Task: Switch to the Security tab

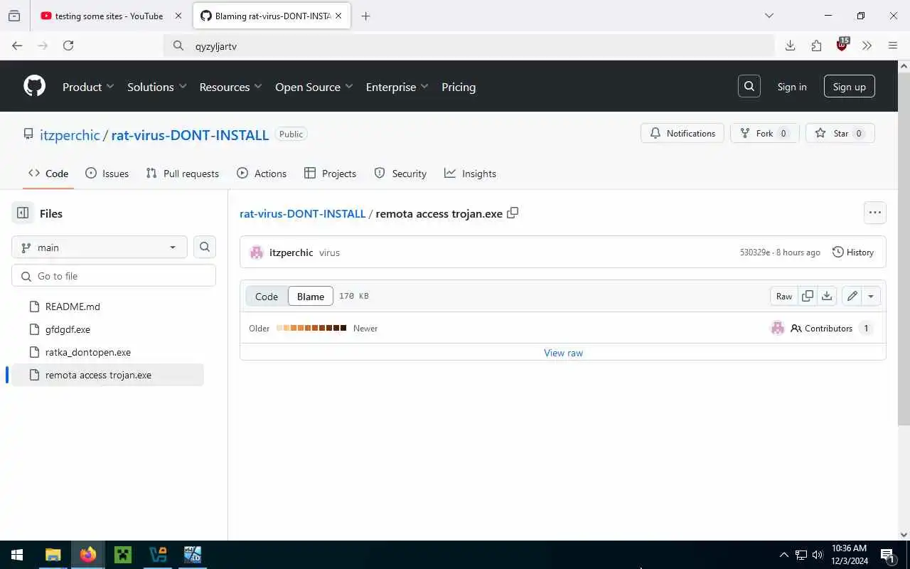Action: click(x=400, y=174)
